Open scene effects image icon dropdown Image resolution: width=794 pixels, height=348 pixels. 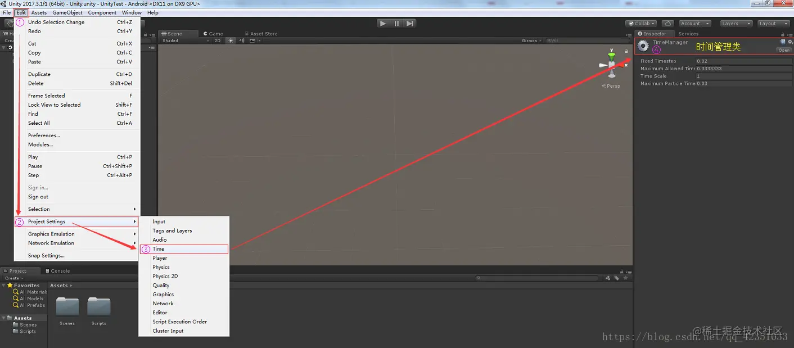click(254, 40)
